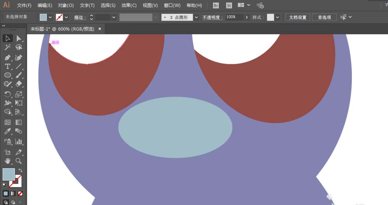Select the 未标题-1* document tab

coord(62,29)
